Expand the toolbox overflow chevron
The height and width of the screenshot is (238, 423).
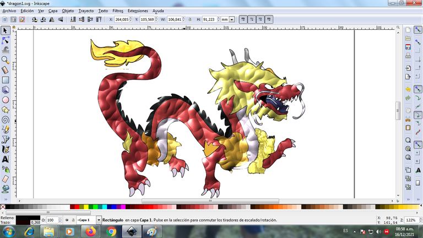5,199
